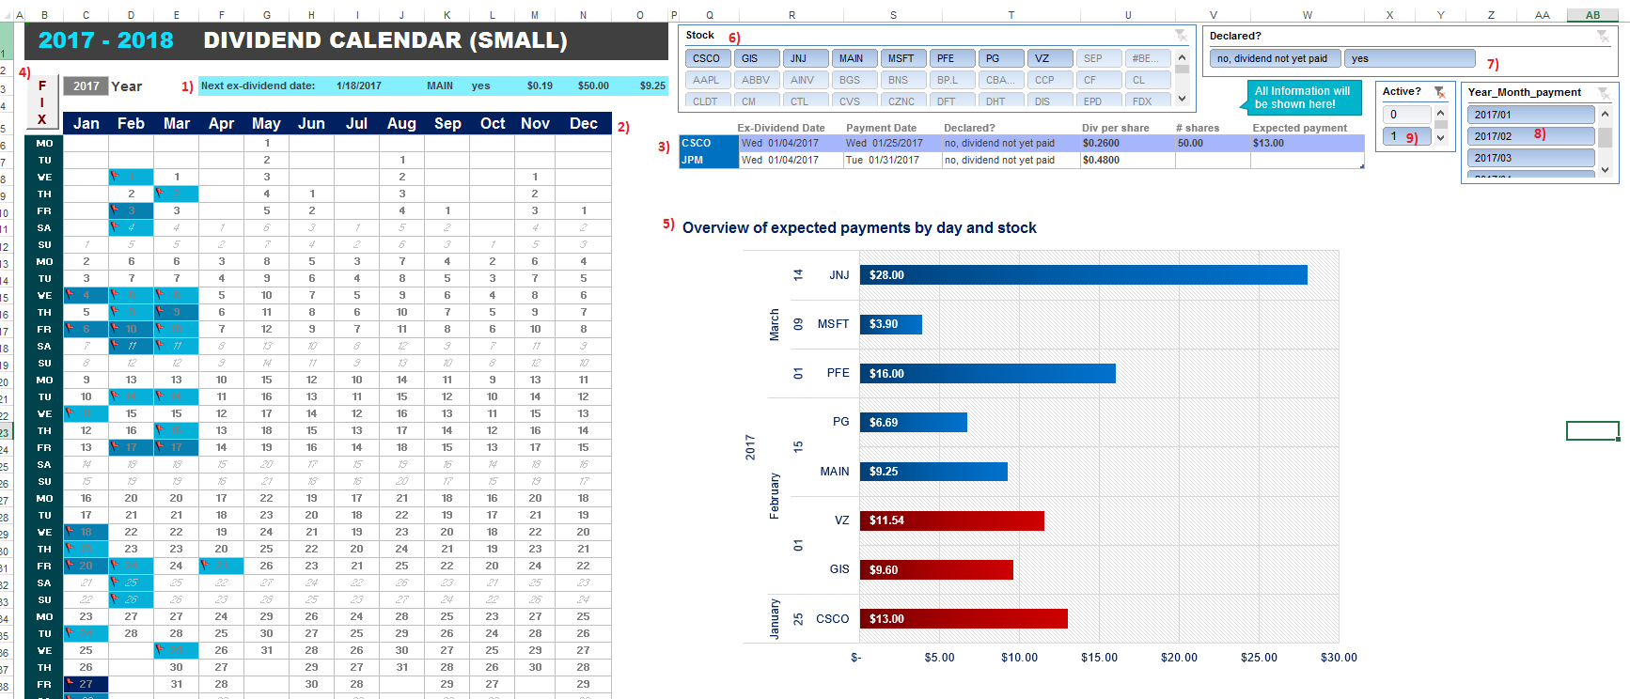Click Year_Month_payment slicer scroll-down arrow

point(1605,170)
